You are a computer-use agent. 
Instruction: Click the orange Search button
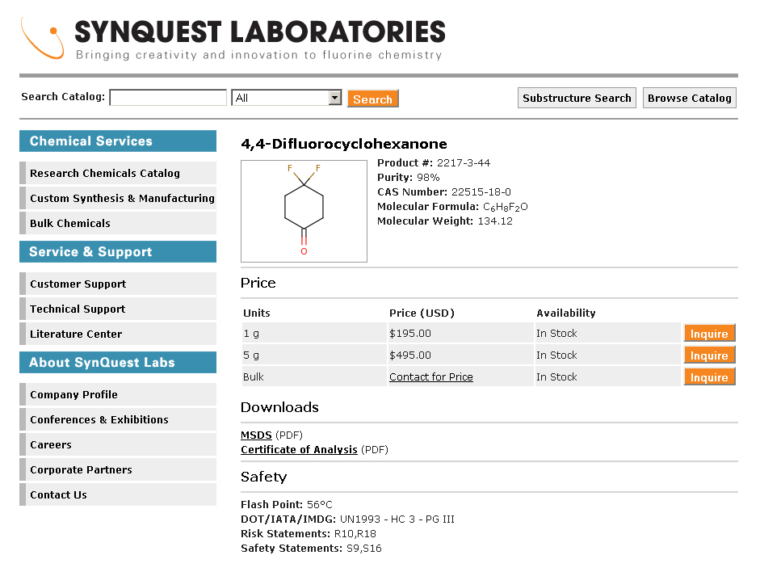pyautogui.click(x=372, y=98)
